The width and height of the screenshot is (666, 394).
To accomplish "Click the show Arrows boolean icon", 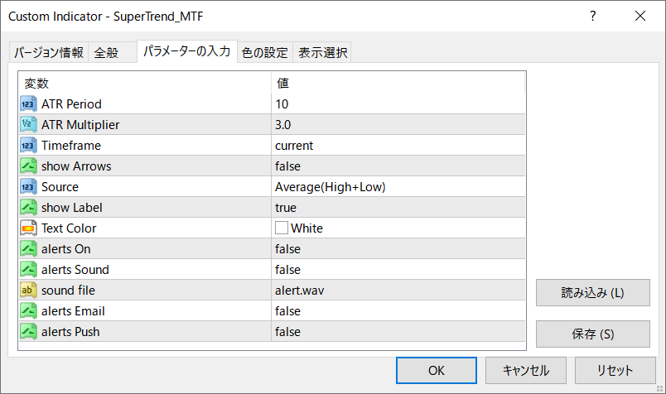I will [28, 166].
